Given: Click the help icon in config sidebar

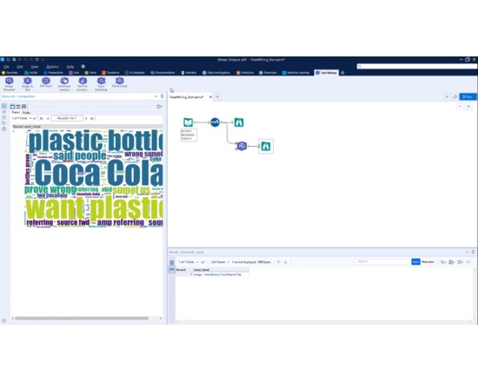Looking at the screenshot, I should (x=4, y=129).
